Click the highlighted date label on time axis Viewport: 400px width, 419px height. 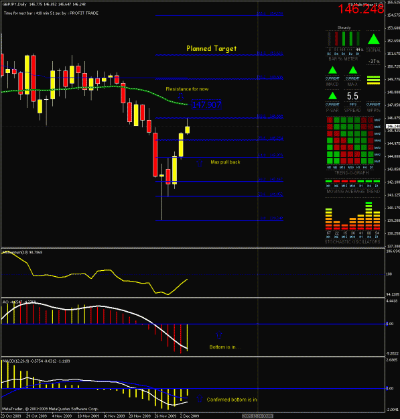[257, 416]
